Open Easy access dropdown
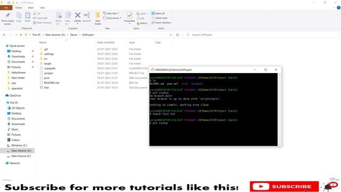Screen dimensions: 341x192 tap(112, 18)
